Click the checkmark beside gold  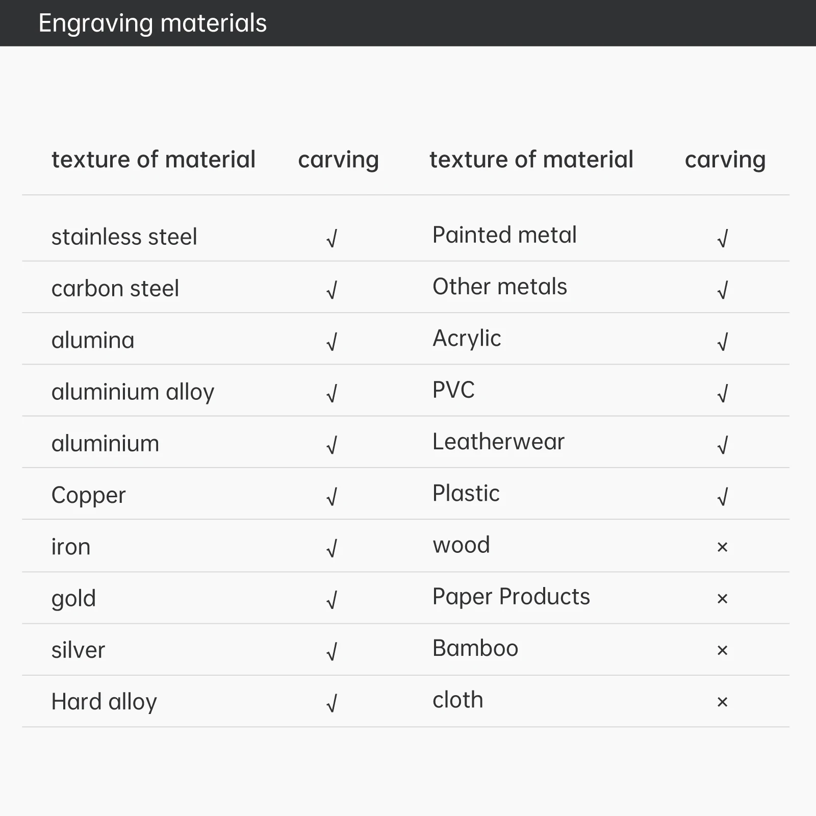tap(332, 600)
